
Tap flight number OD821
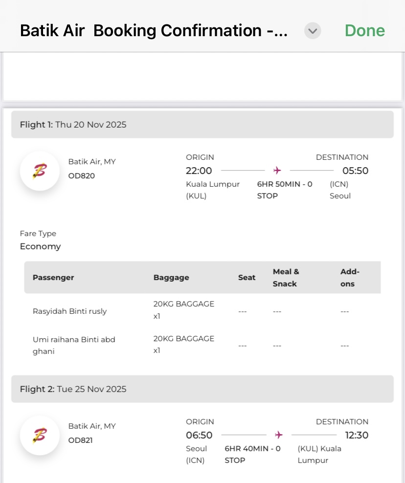(81, 440)
